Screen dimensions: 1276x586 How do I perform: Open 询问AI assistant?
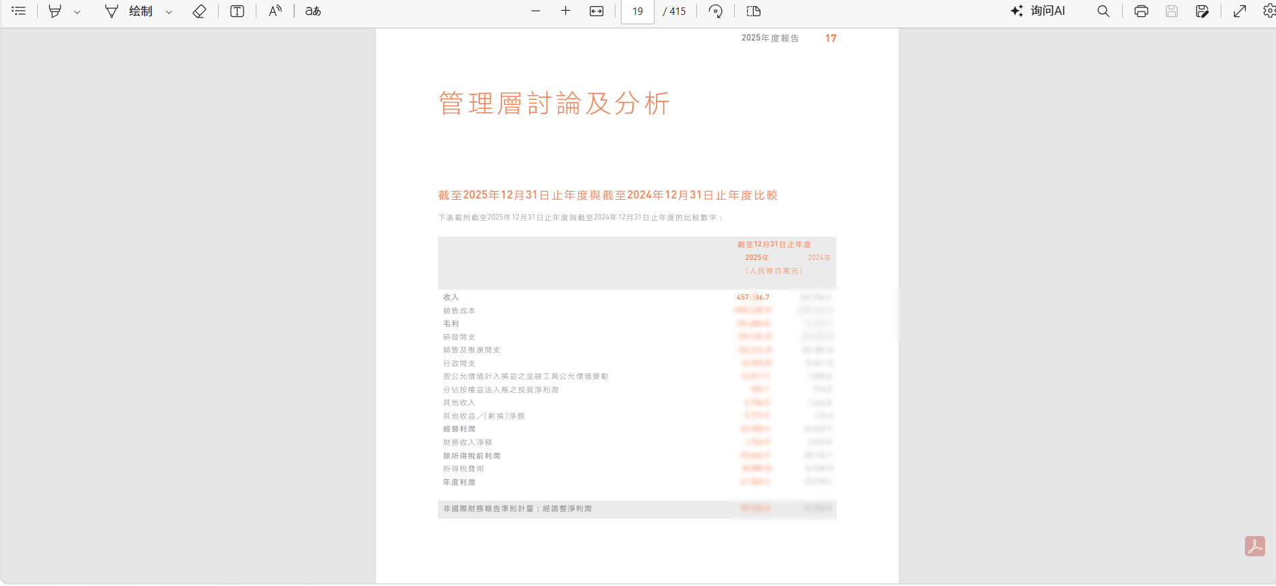click(x=1038, y=11)
